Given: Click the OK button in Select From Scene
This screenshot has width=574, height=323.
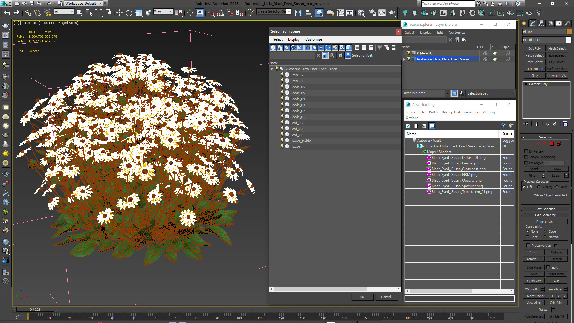Looking at the screenshot, I should point(362,297).
